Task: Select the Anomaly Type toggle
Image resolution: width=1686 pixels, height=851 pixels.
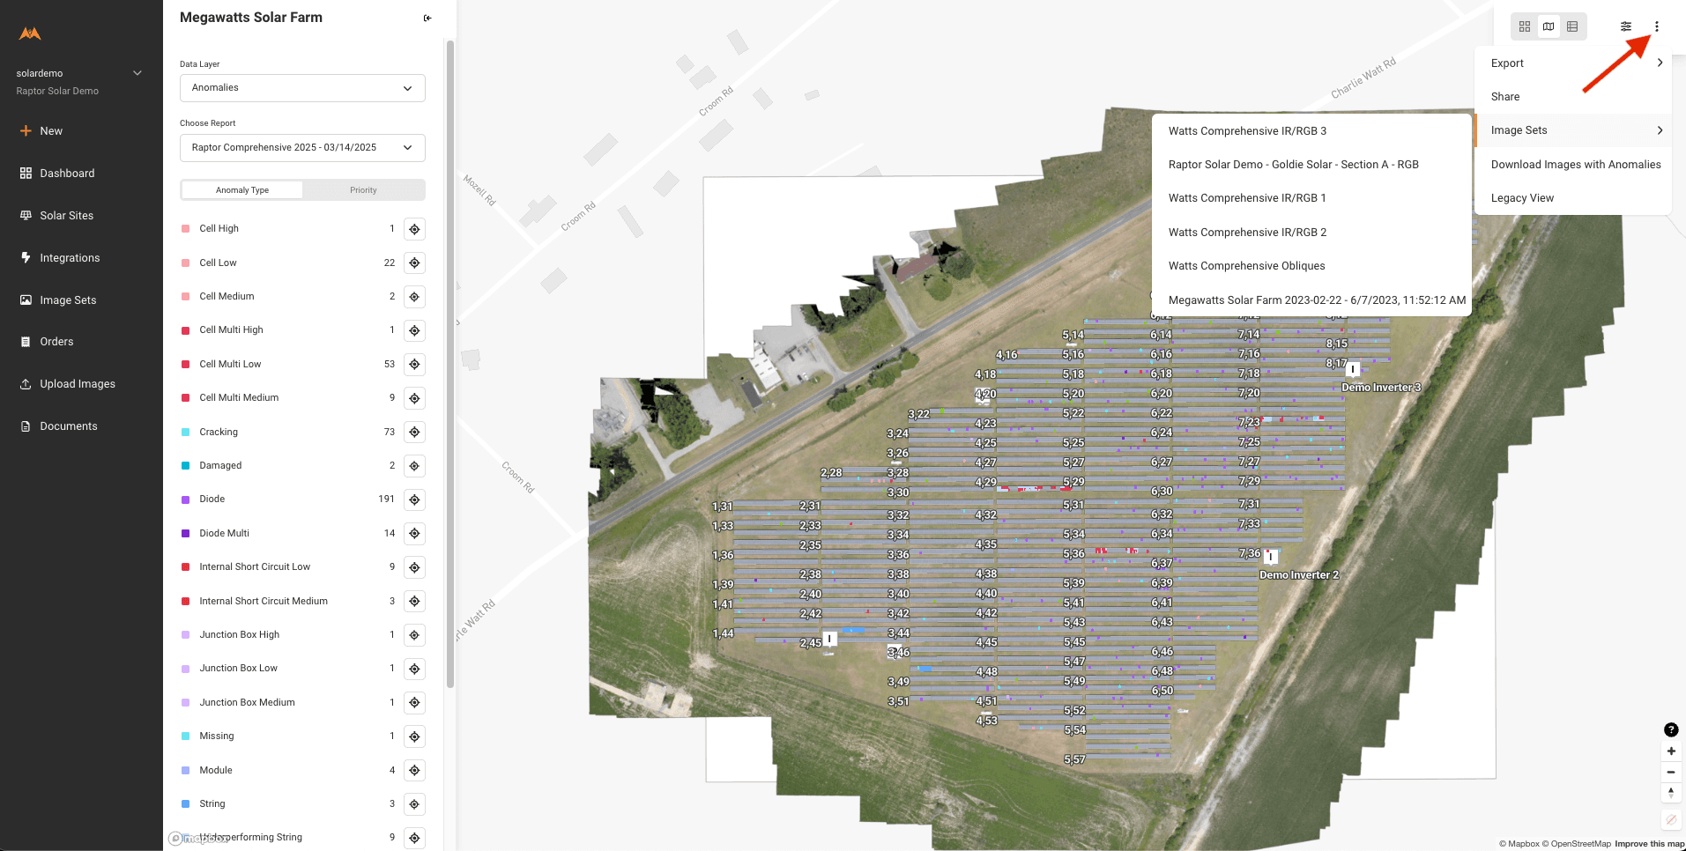Action: pyautogui.click(x=242, y=190)
